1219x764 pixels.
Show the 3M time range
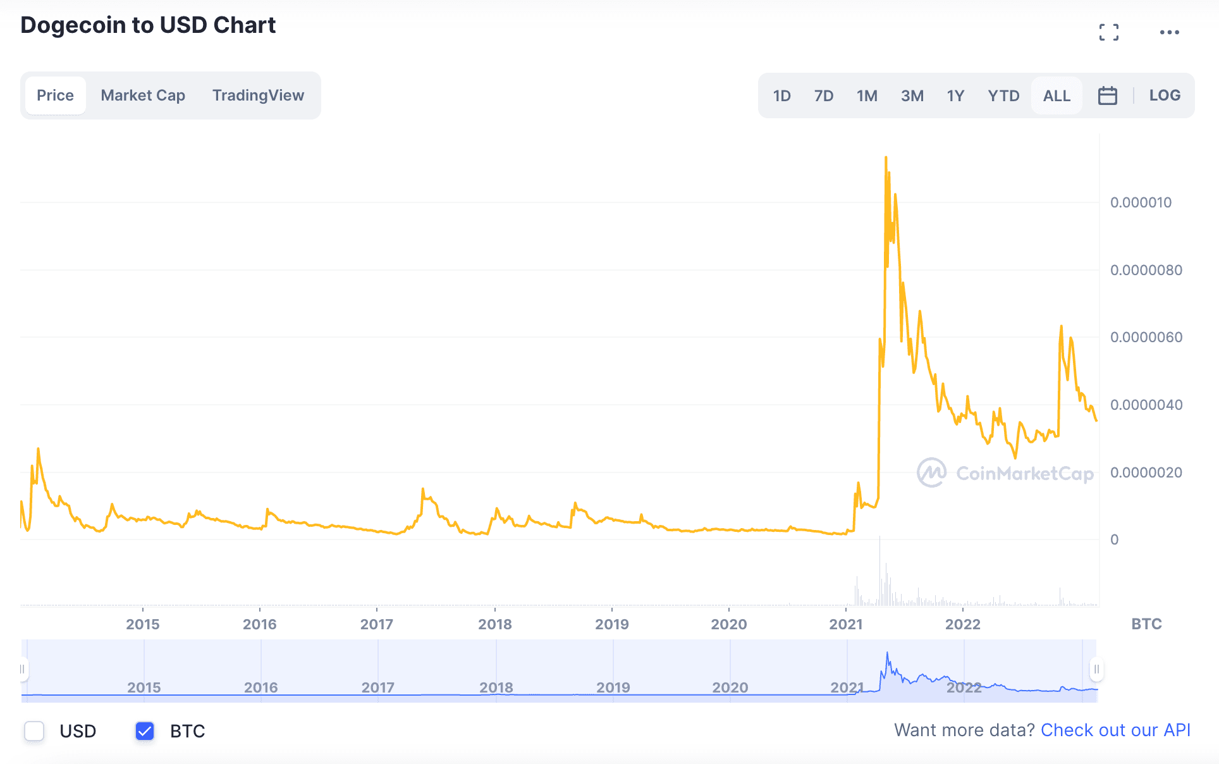pyautogui.click(x=912, y=95)
